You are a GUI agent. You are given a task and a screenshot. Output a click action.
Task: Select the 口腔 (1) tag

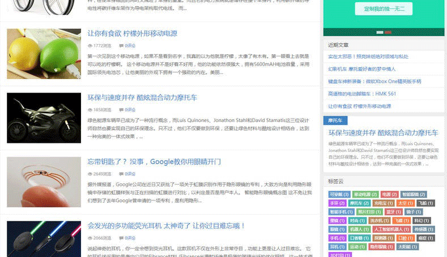[x=406, y=238]
